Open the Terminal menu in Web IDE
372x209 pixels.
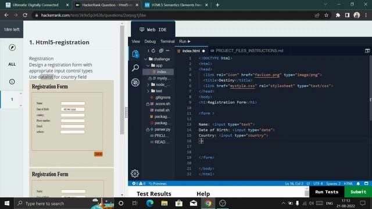tap(167, 41)
